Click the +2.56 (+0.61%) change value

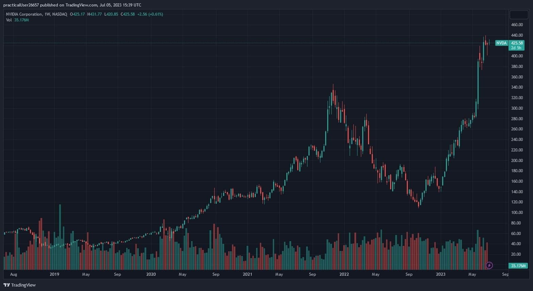[150, 14]
